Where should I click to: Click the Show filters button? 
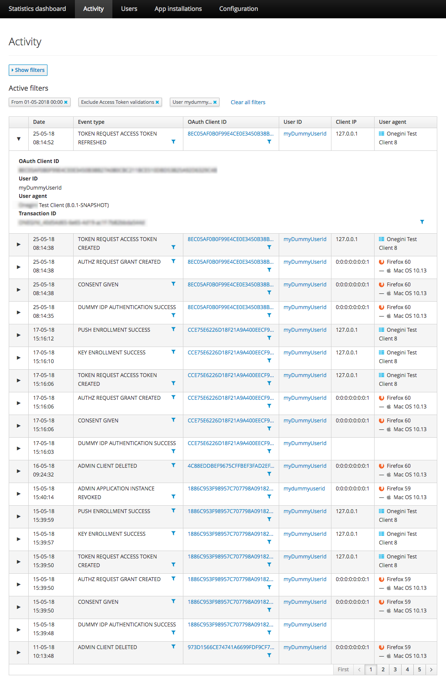pyautogui.click(x=28, y=70)
